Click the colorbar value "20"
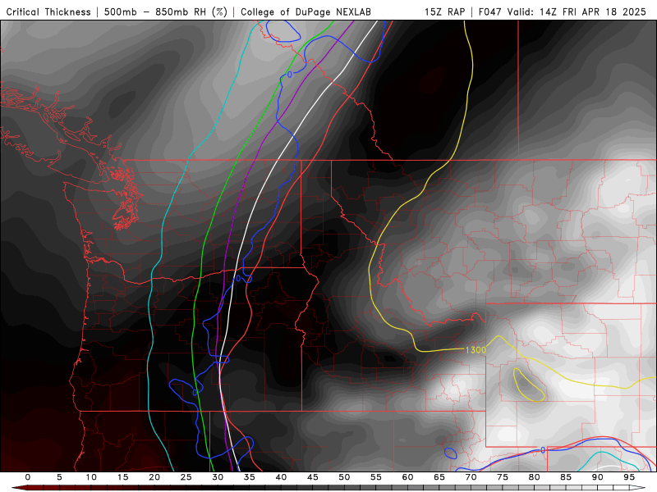 [x=154, y=477]
